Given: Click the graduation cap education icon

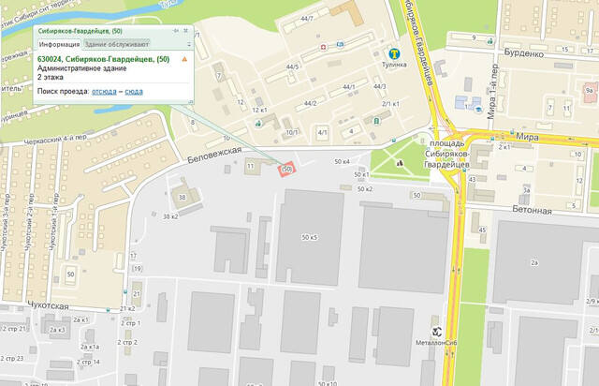Looking at the screenshot, I should 478,110.
